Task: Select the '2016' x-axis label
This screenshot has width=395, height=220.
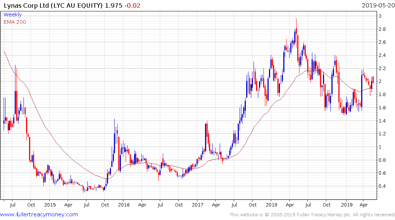Action: pos(124,205)
